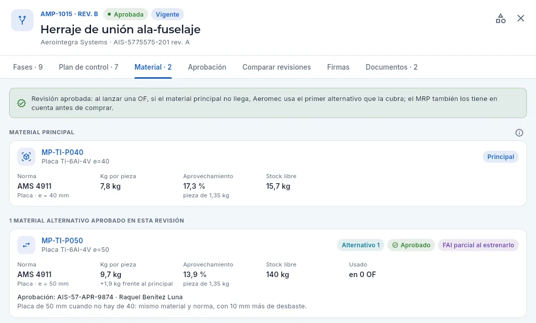Click the swap arrows icon of MP-TI-P050
The image size is (536, 323).
point(26,245)
